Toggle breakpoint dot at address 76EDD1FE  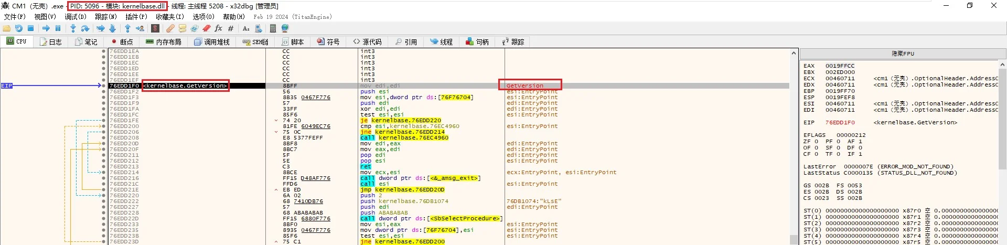104,121
